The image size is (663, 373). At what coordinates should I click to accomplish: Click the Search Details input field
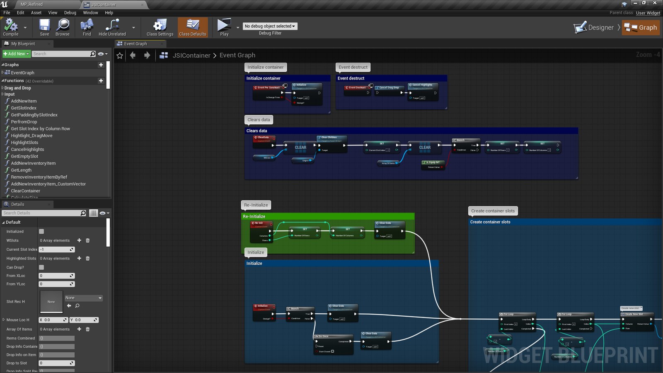pos(41,213)
